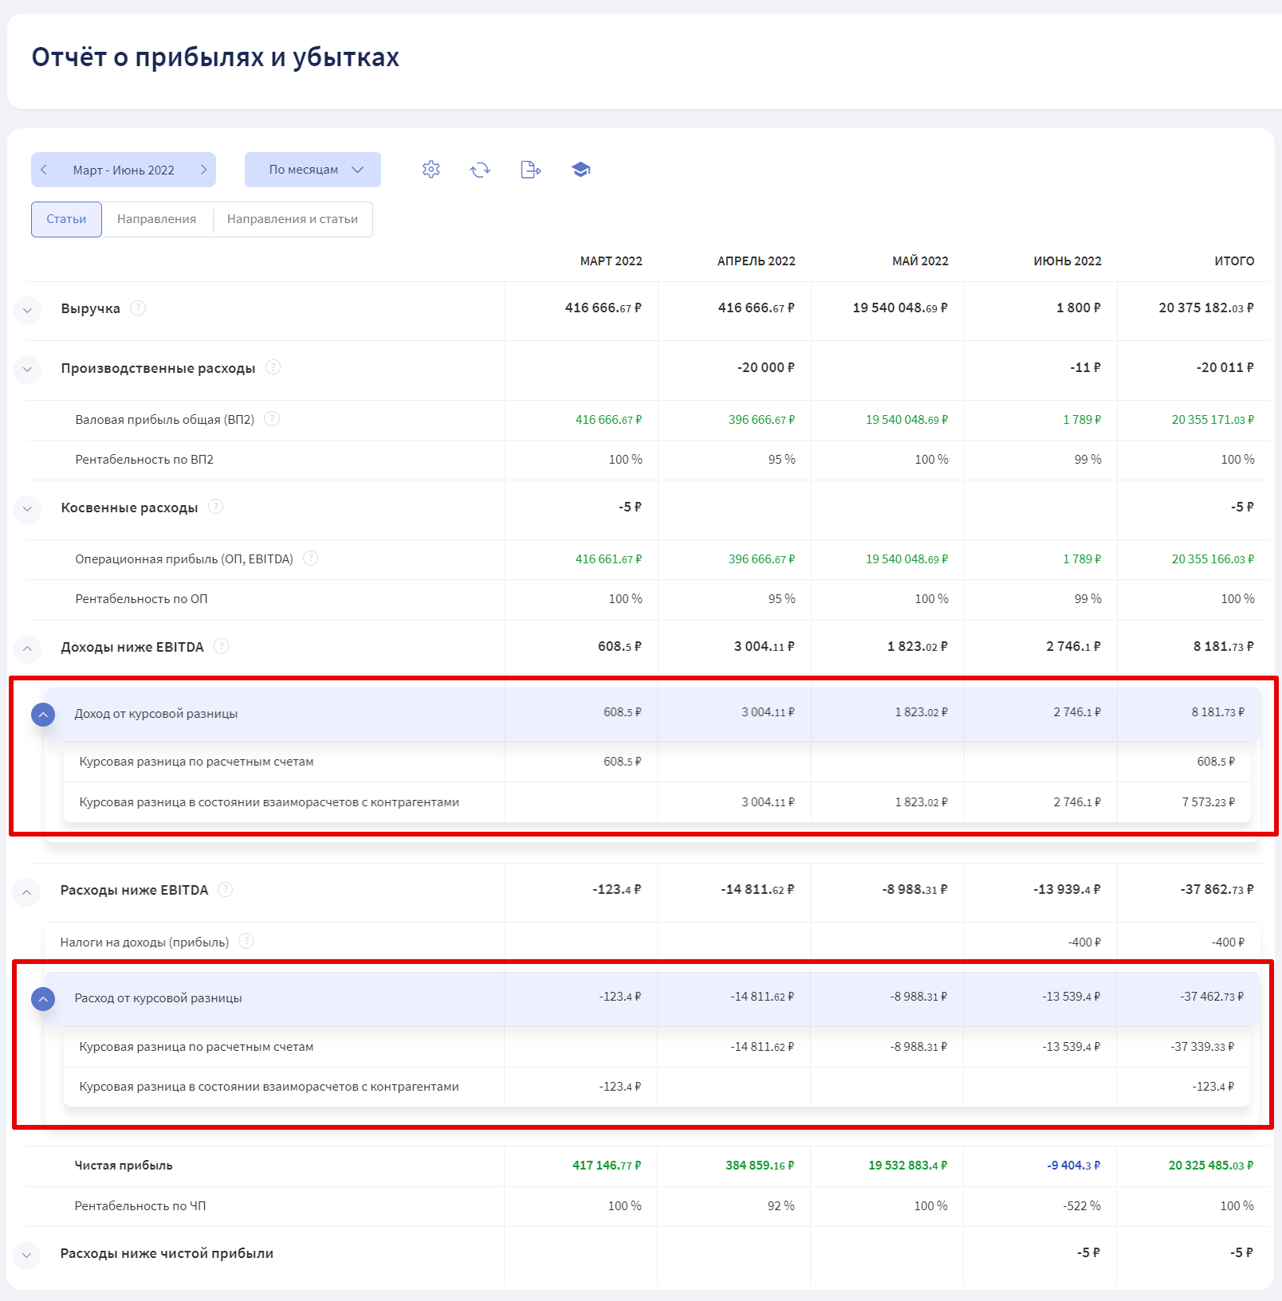
Task: Show help hint next to Выручка
Action: [x=138, y=308]
